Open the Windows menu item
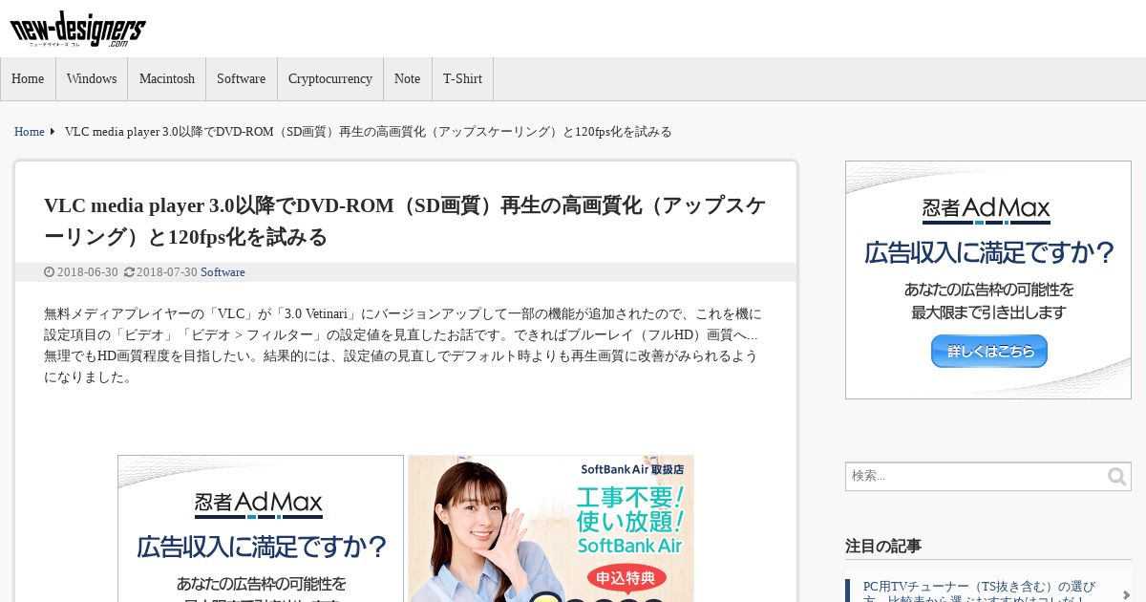 click(x=92, y=79)
